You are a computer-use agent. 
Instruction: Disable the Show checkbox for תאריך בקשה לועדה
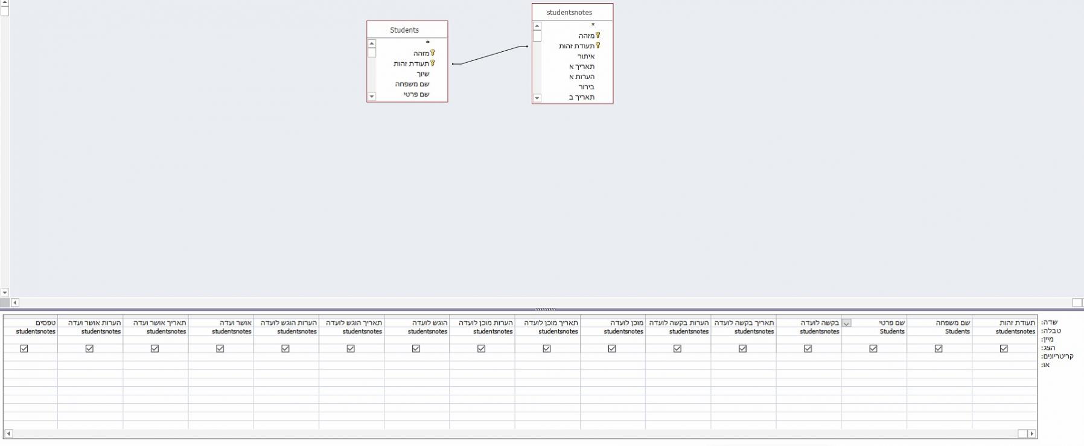[742, 348]
